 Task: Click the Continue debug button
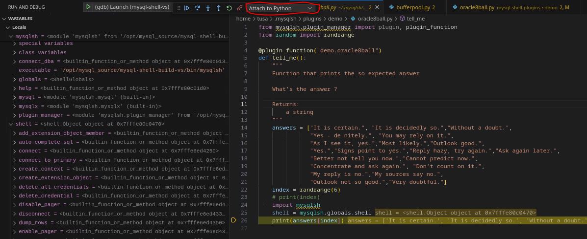187,8
